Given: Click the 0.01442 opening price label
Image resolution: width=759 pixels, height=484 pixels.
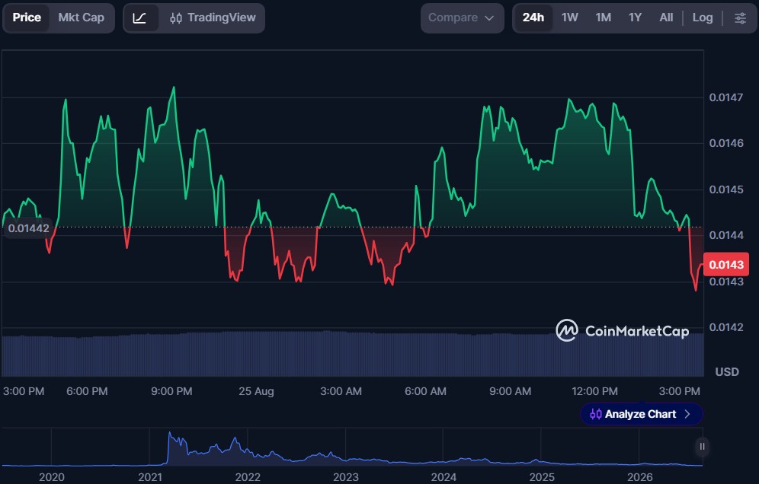Looking at the screenshot, I should tap(28, 228).
